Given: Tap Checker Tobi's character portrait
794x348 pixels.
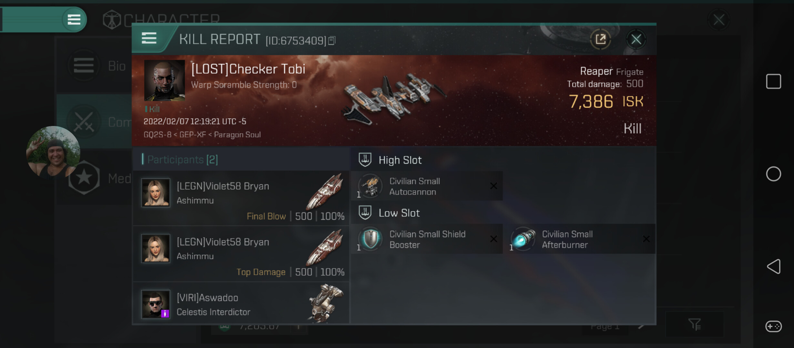Looking at the screenshot, I should point(164,80).
